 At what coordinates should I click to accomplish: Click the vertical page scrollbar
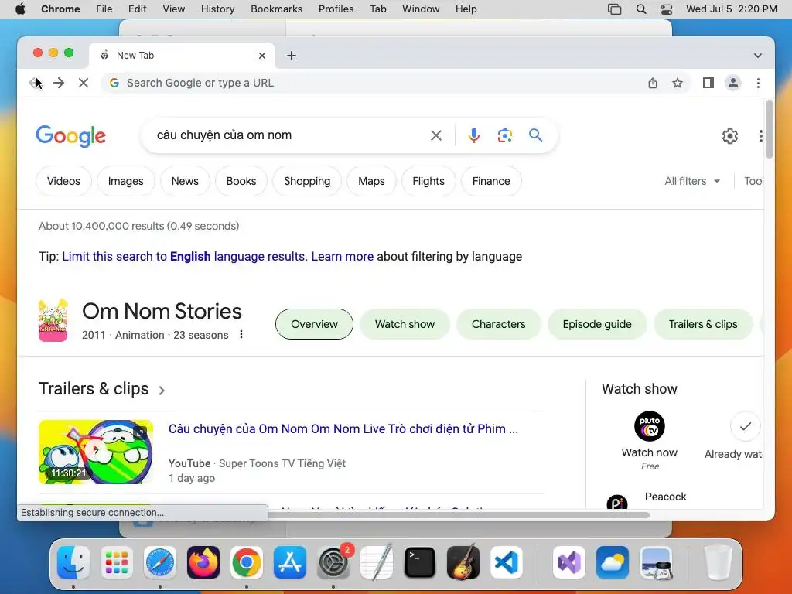click(770, 129)
